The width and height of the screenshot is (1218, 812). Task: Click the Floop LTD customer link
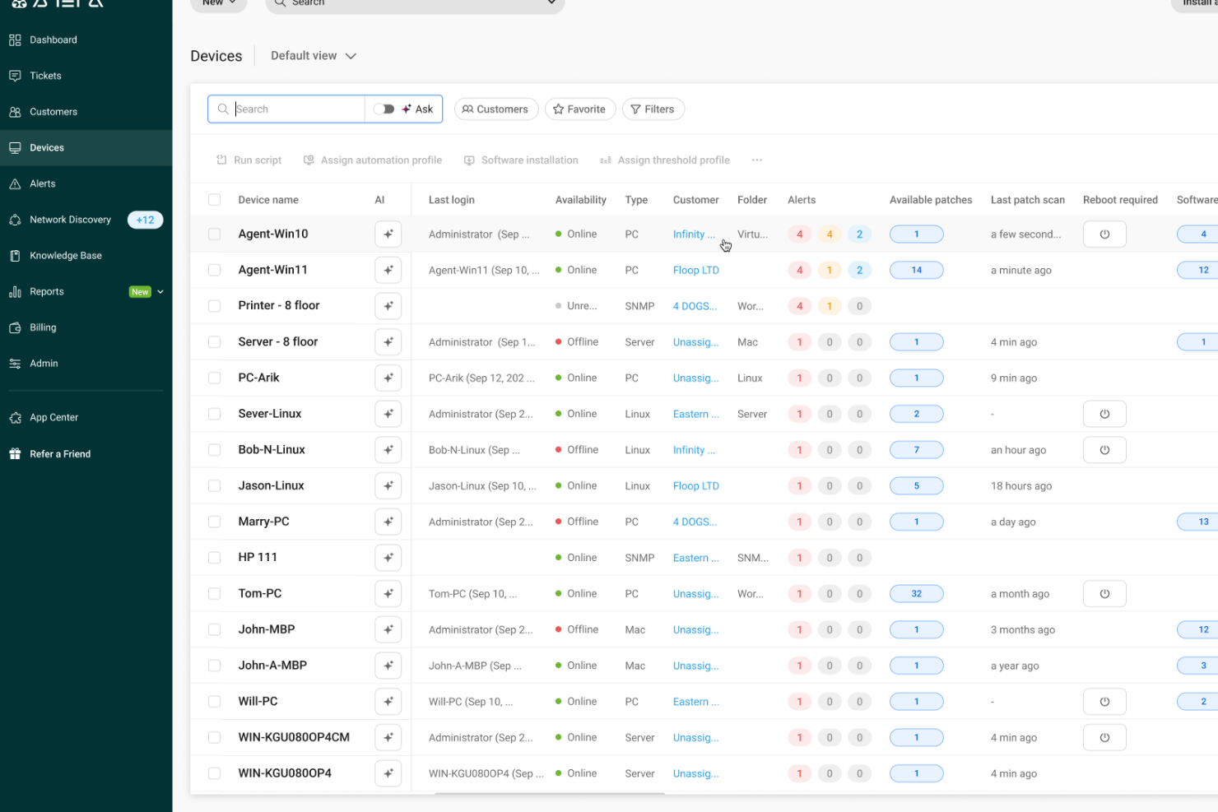click(695, 269)
